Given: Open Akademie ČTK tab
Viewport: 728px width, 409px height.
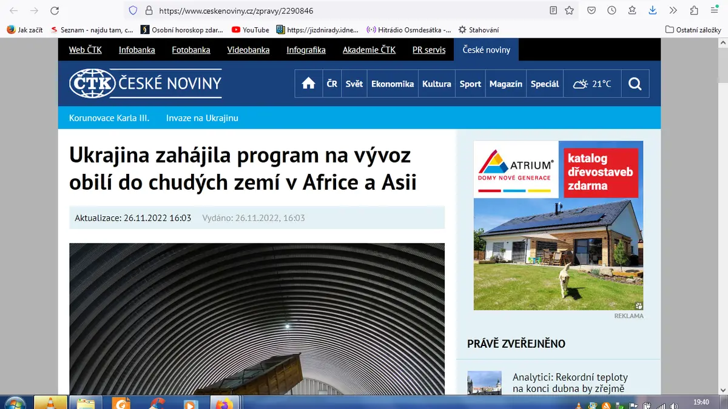Looking at the screenshot, I should click(x=369, y=50).
